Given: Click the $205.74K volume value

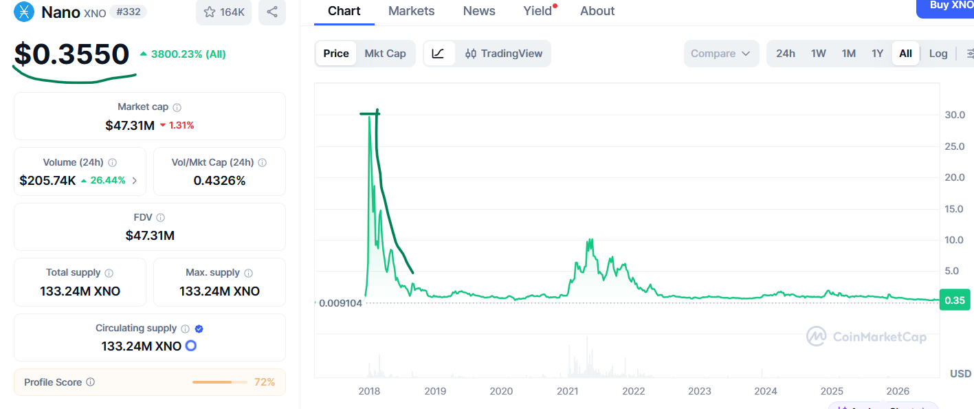Looking at the screenshot, I should (47, 181).
